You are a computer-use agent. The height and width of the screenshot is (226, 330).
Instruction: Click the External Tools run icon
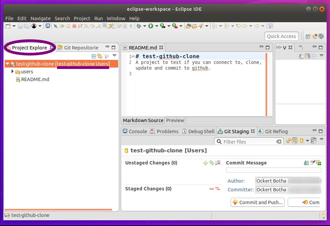[x=175, y=26]
